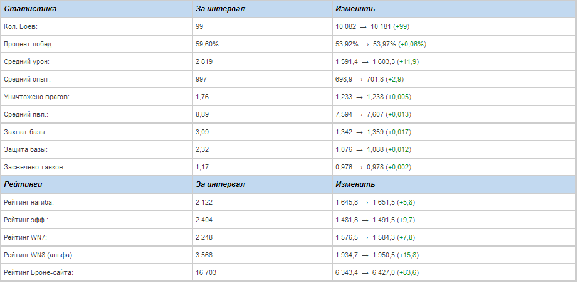Click the first Изменить column header
Screen dimensions: 578x283
[x=355, y=9]
